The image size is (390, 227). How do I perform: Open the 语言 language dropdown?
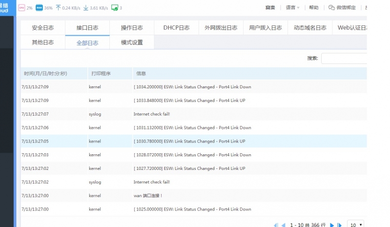[x=292, y=8]
